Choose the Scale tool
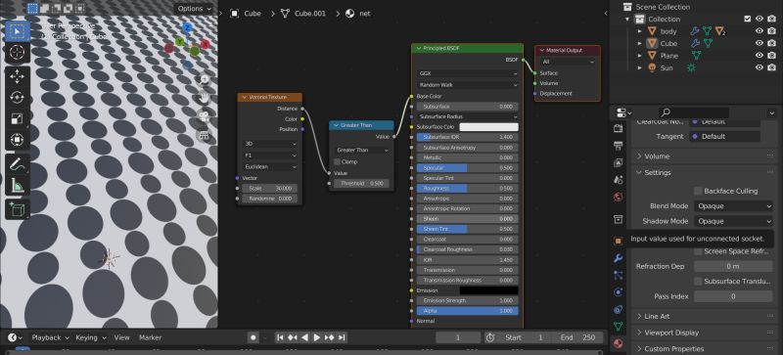Image resolution: width=783 pixels, height=355 pixels. point(18,119)
